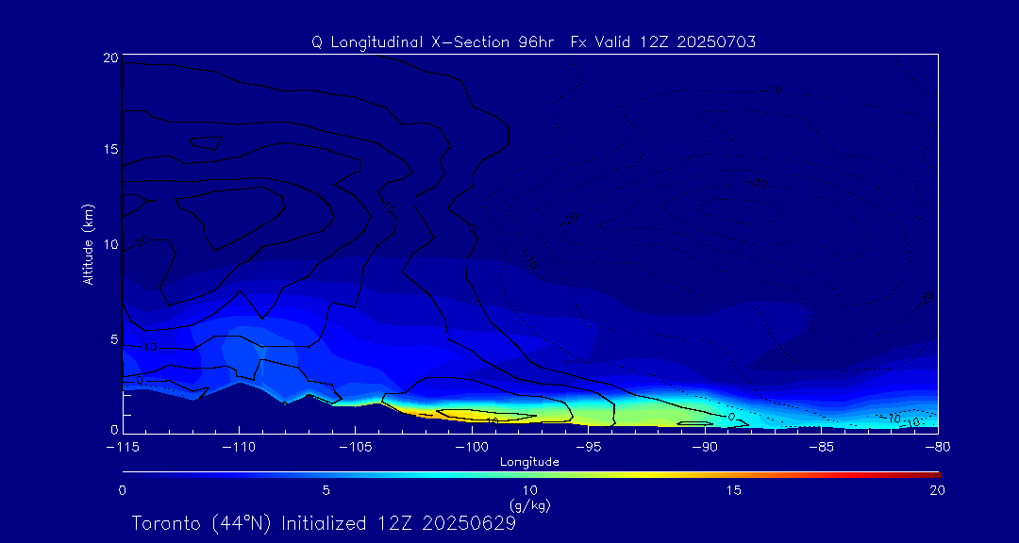Click the colorbar scale label '5'
This screenshot has width=1019, height=543.
tap(326, 490)
